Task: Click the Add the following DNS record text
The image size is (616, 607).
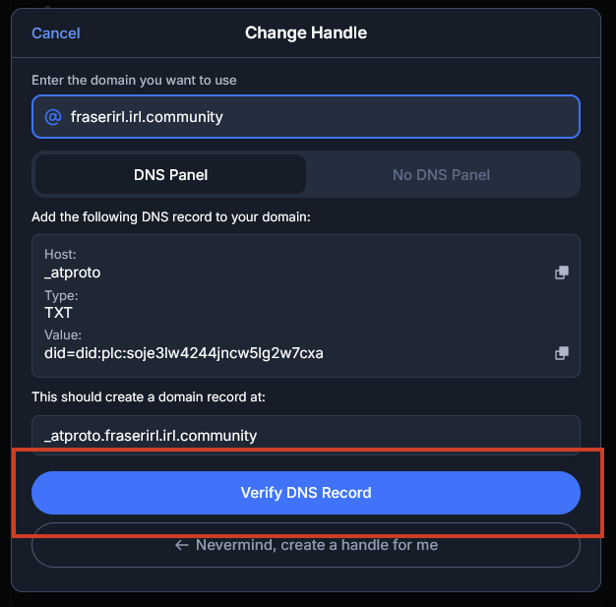Action: click(x=171, y=216)
